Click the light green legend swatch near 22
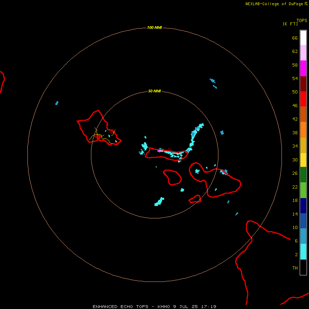Image resolution: width=309 pixels, height=309 pixels. 303,190
